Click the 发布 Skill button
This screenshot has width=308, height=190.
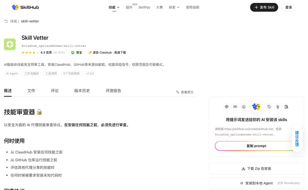[x=264, y=7]
